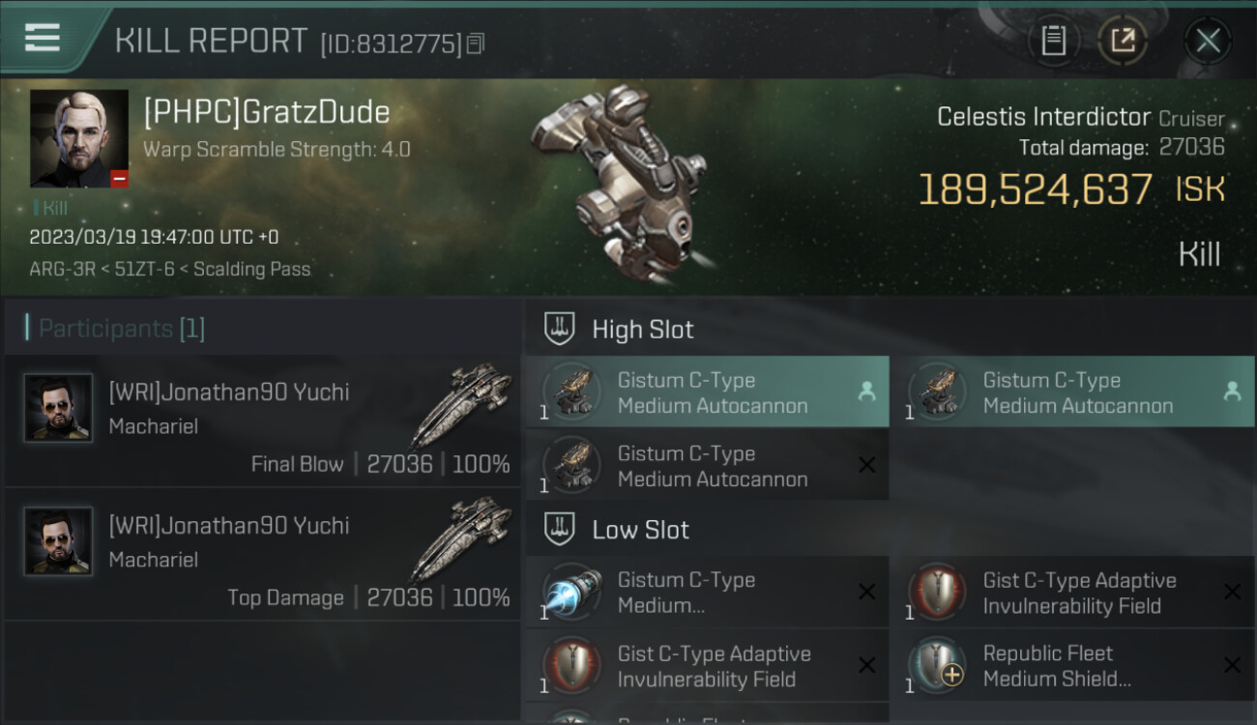The width and height of the screenshot is (1257, 725).
Task: Select the Republic Fleet Medium Shield module
Action: 1071,665
